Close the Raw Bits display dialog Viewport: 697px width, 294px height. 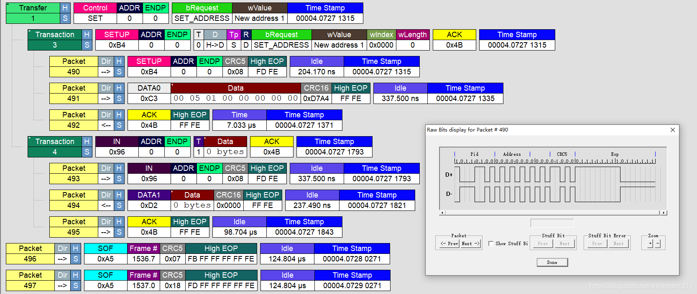(673, 130)
